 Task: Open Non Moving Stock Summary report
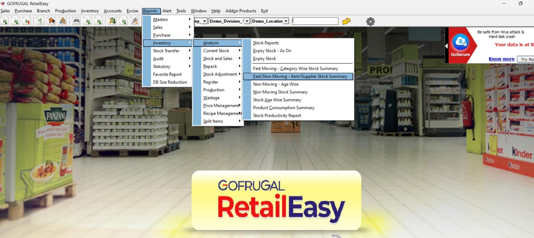point(298,92)
